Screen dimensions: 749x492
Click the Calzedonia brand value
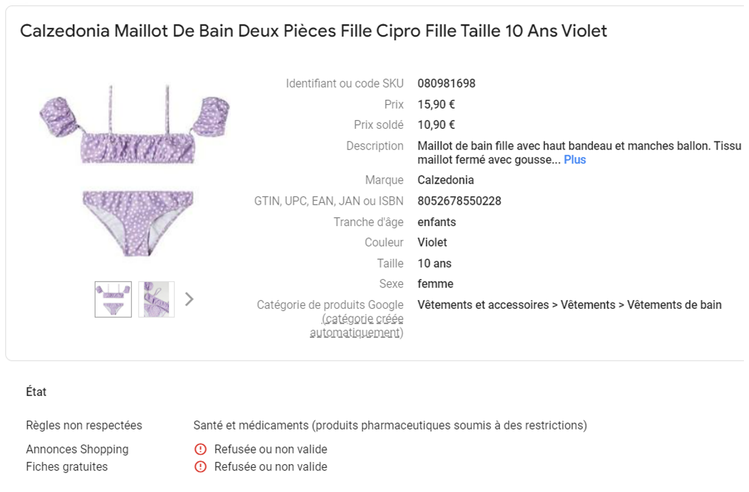click(x=446, y=180)
